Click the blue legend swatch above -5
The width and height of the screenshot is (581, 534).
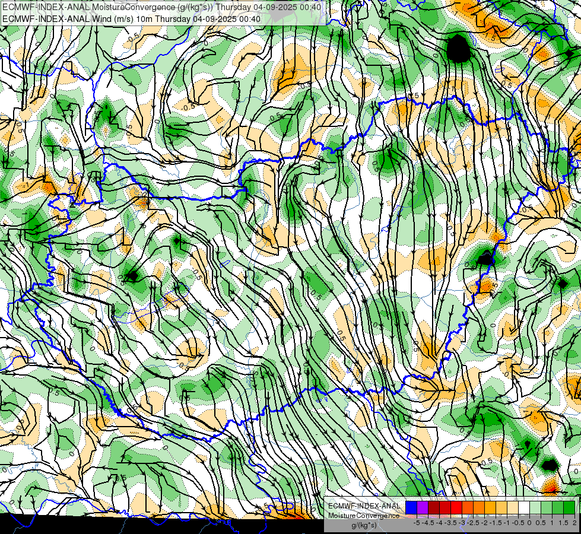(411, 507)
